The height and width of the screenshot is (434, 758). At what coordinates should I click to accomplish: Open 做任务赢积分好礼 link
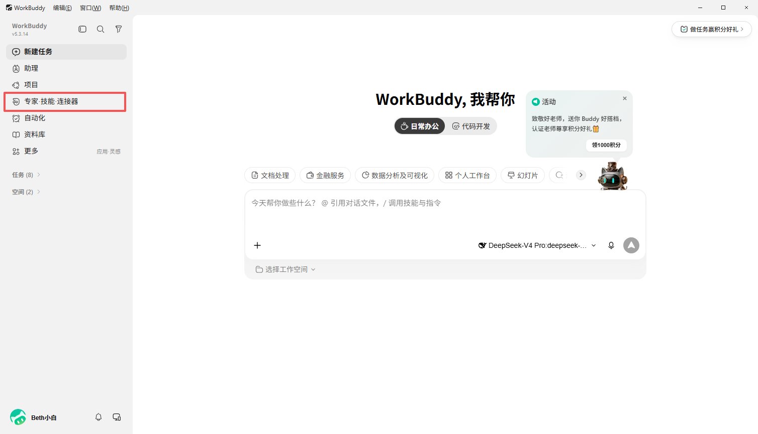pyautogui.click(x=712, y=29)
